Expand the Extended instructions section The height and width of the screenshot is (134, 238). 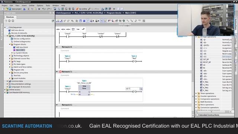point(196,115)
